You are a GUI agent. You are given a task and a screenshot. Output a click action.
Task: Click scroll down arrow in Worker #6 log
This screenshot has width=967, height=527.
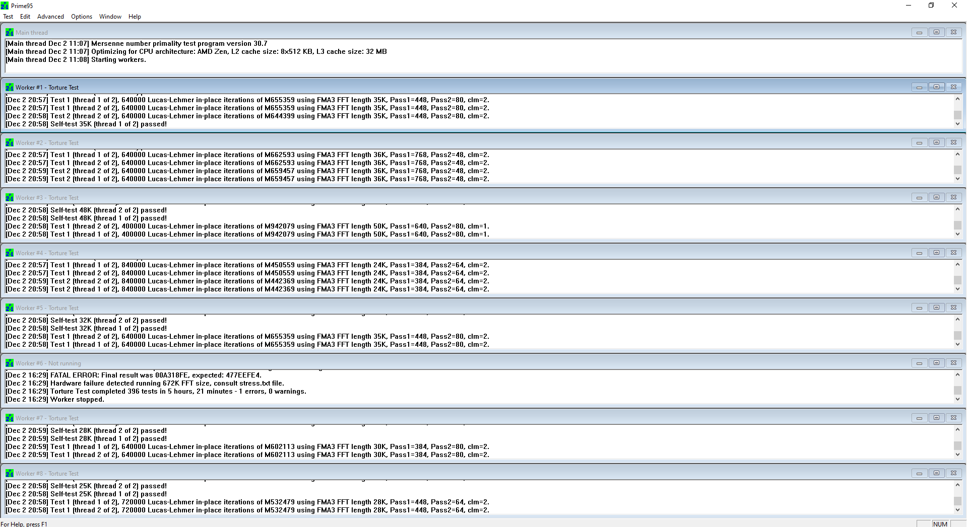tap(957, 399)
